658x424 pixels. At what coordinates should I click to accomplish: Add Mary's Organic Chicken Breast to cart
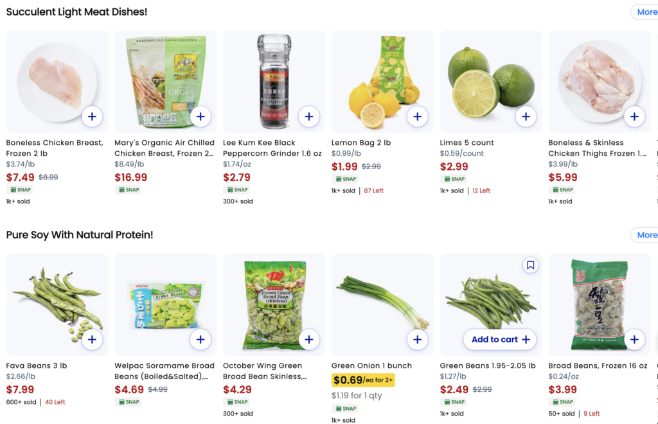pyautogui.click(x=200, y=116)
